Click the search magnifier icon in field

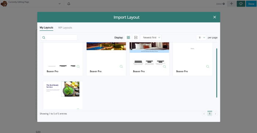44,38
